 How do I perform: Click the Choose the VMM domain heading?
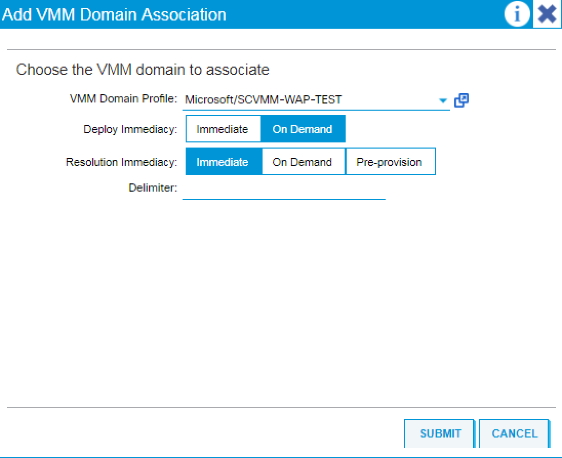(143, 70)
